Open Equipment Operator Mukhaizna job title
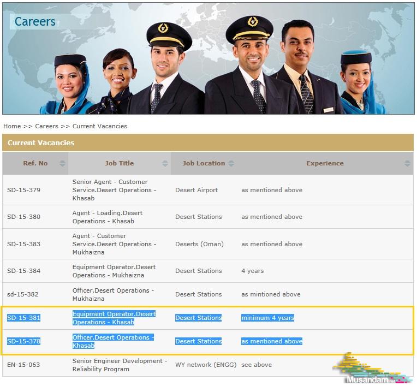The height and width of the screenshot is (386, 417). pyautogui.click(x=114, y=271)
